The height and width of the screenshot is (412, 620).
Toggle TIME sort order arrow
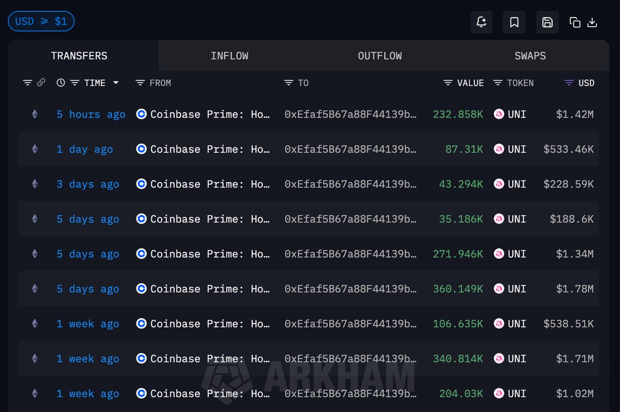click(116, 83)
